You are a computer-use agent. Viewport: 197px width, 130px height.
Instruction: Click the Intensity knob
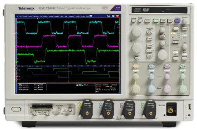pos(184,21)
